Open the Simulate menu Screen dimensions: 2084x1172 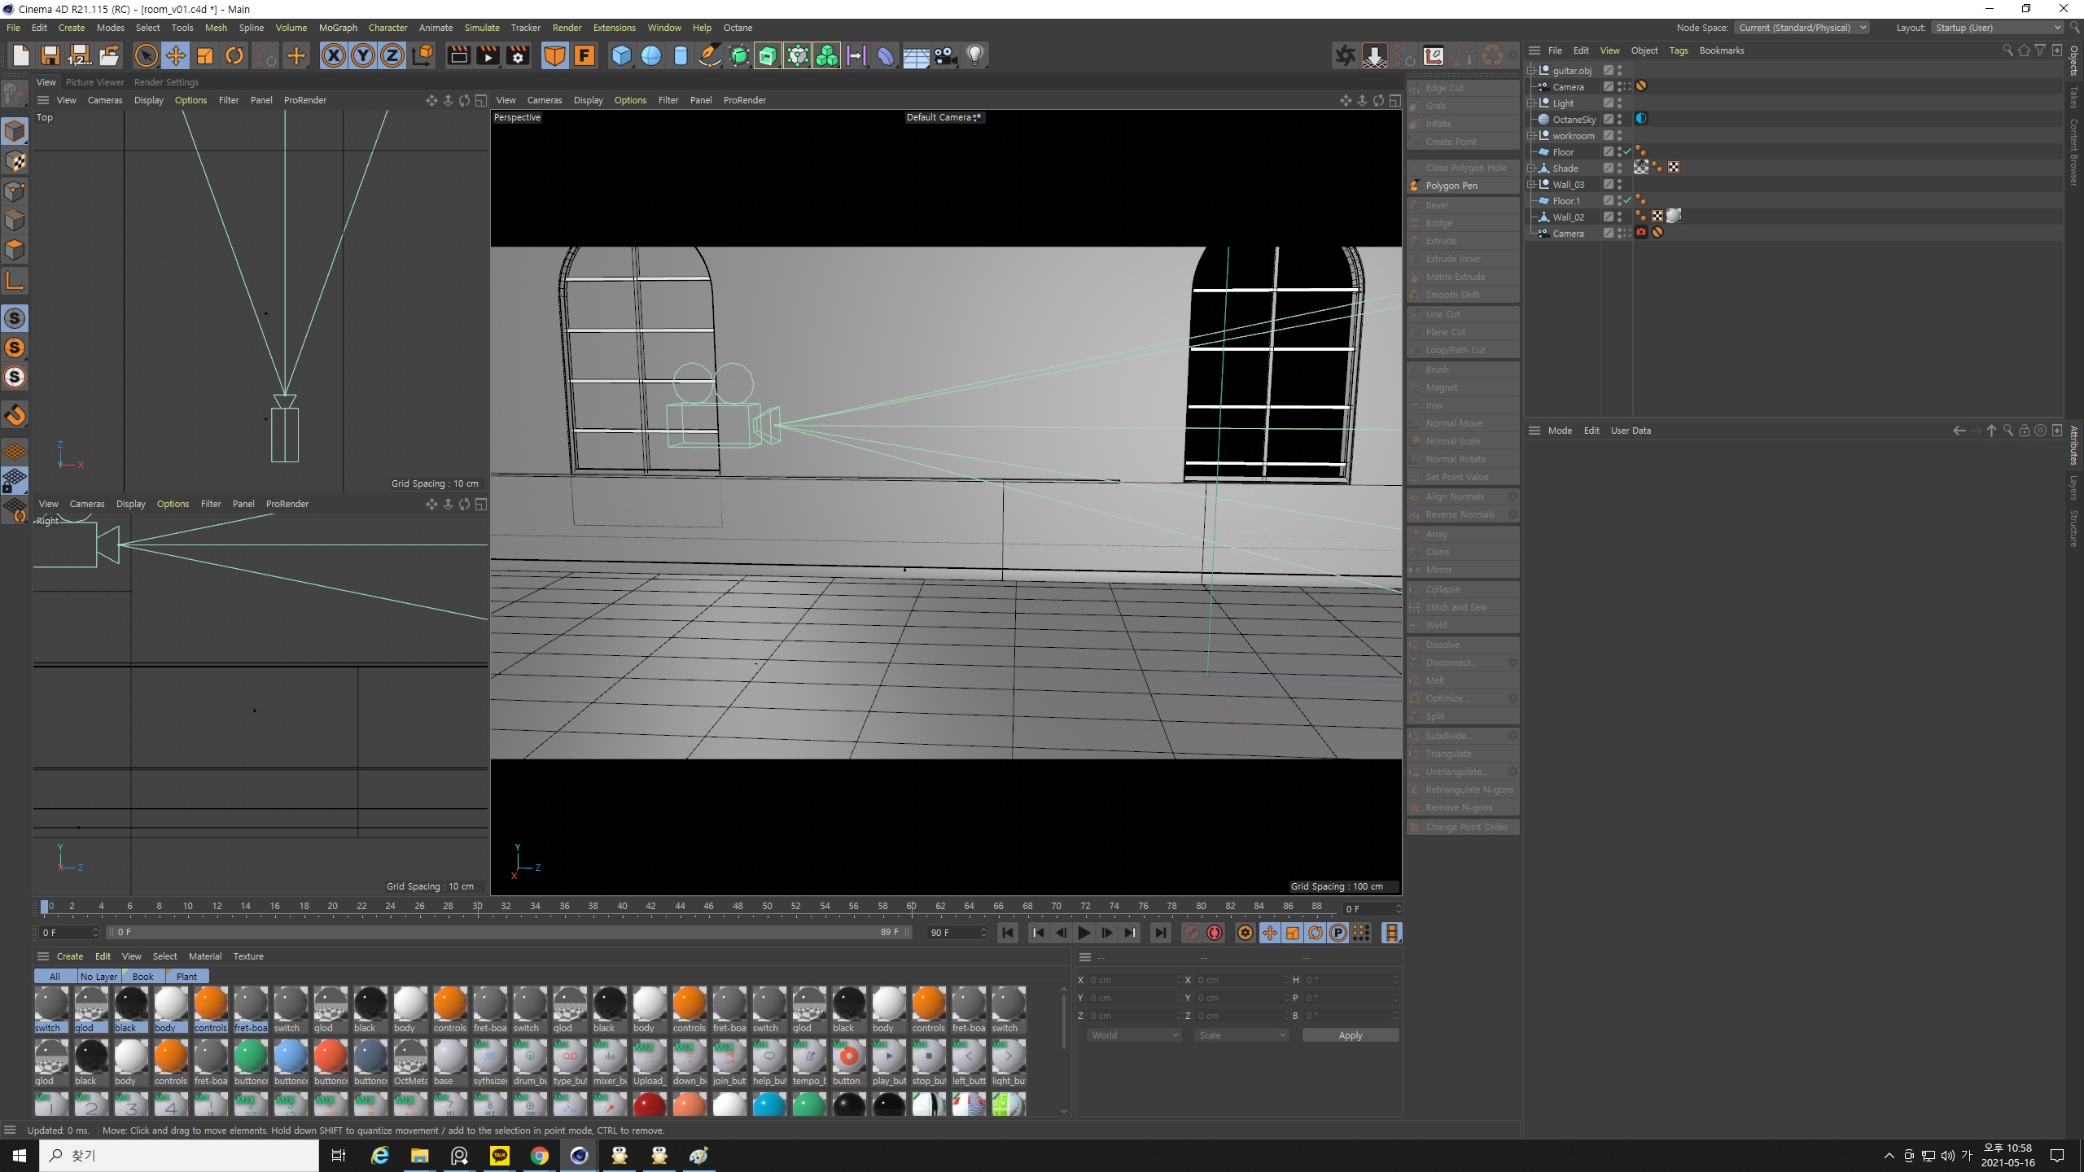click(x=482, y=28)
